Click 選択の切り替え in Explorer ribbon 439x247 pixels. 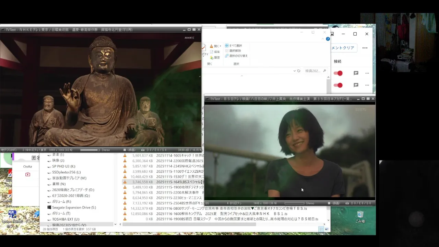click(236, 56)
